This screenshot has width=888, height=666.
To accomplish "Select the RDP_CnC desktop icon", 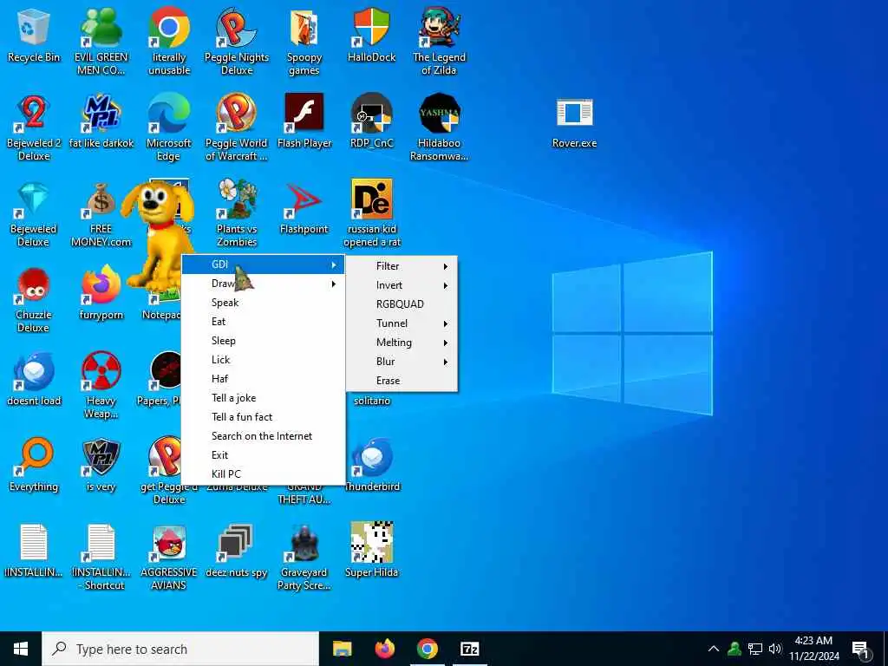I will 371,114.
